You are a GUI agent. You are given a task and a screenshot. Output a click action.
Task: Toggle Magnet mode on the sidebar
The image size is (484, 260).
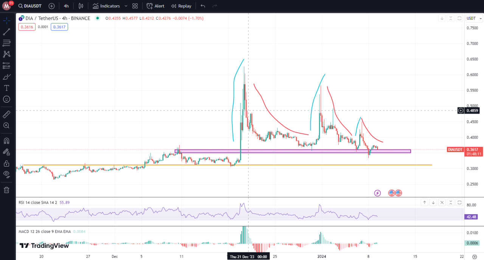6,141
